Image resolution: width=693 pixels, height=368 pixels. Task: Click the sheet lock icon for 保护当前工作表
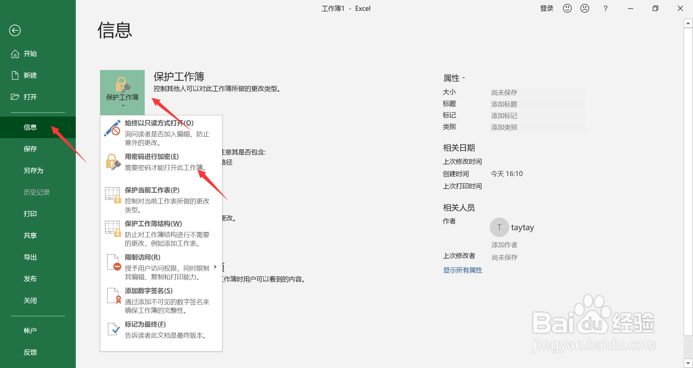tap(113, 195)
